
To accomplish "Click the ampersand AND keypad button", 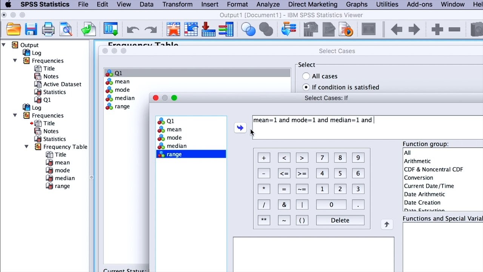I will click(284, 205).
